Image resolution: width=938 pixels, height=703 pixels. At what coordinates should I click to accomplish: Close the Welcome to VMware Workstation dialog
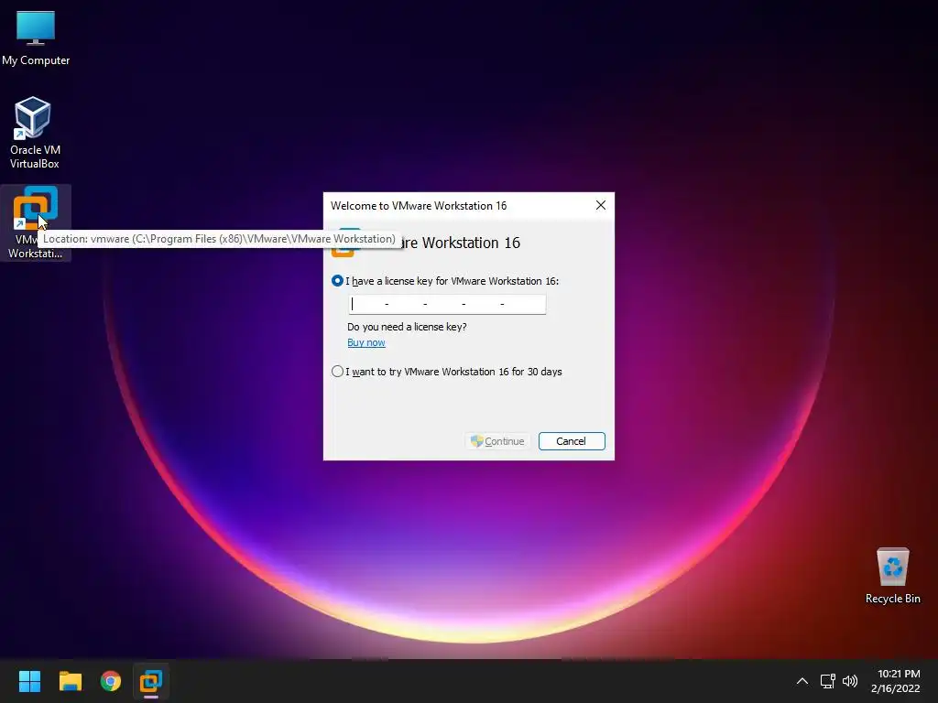click(x=601, y=206)
